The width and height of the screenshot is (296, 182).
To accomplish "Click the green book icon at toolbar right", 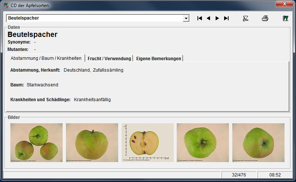I will 285,18.
